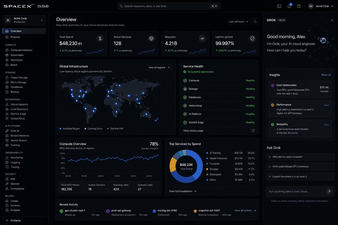Click the Databases sidebar icon

coord(7,87)
